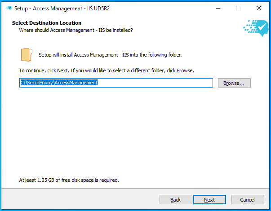Minimize the Setup window
271x211 pixels.
tap(218, 8)
